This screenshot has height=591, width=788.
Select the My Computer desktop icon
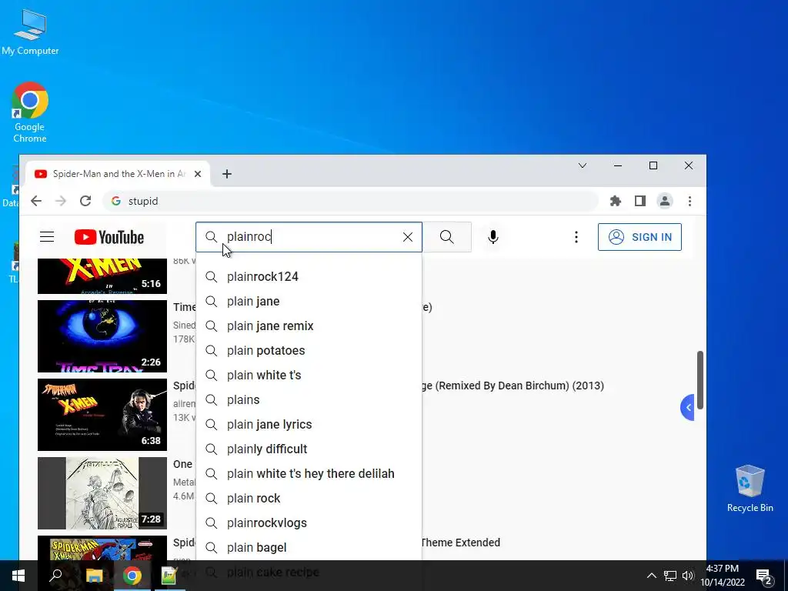coord(30,32)
